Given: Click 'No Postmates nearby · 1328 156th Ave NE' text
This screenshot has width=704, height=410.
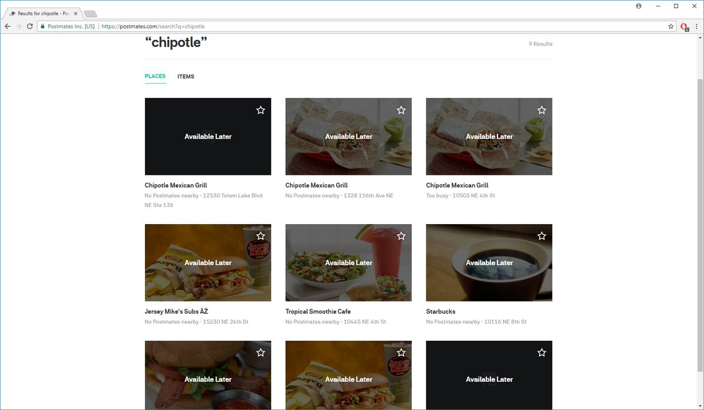Looking at the screenshot, I should point(339,195).
